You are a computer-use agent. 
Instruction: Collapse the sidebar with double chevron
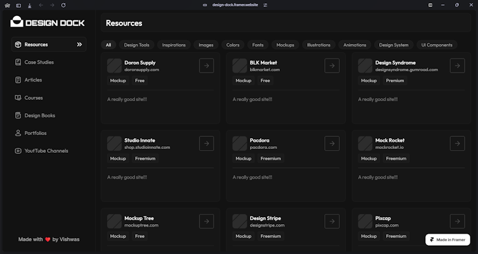click(x=79, y=45)
